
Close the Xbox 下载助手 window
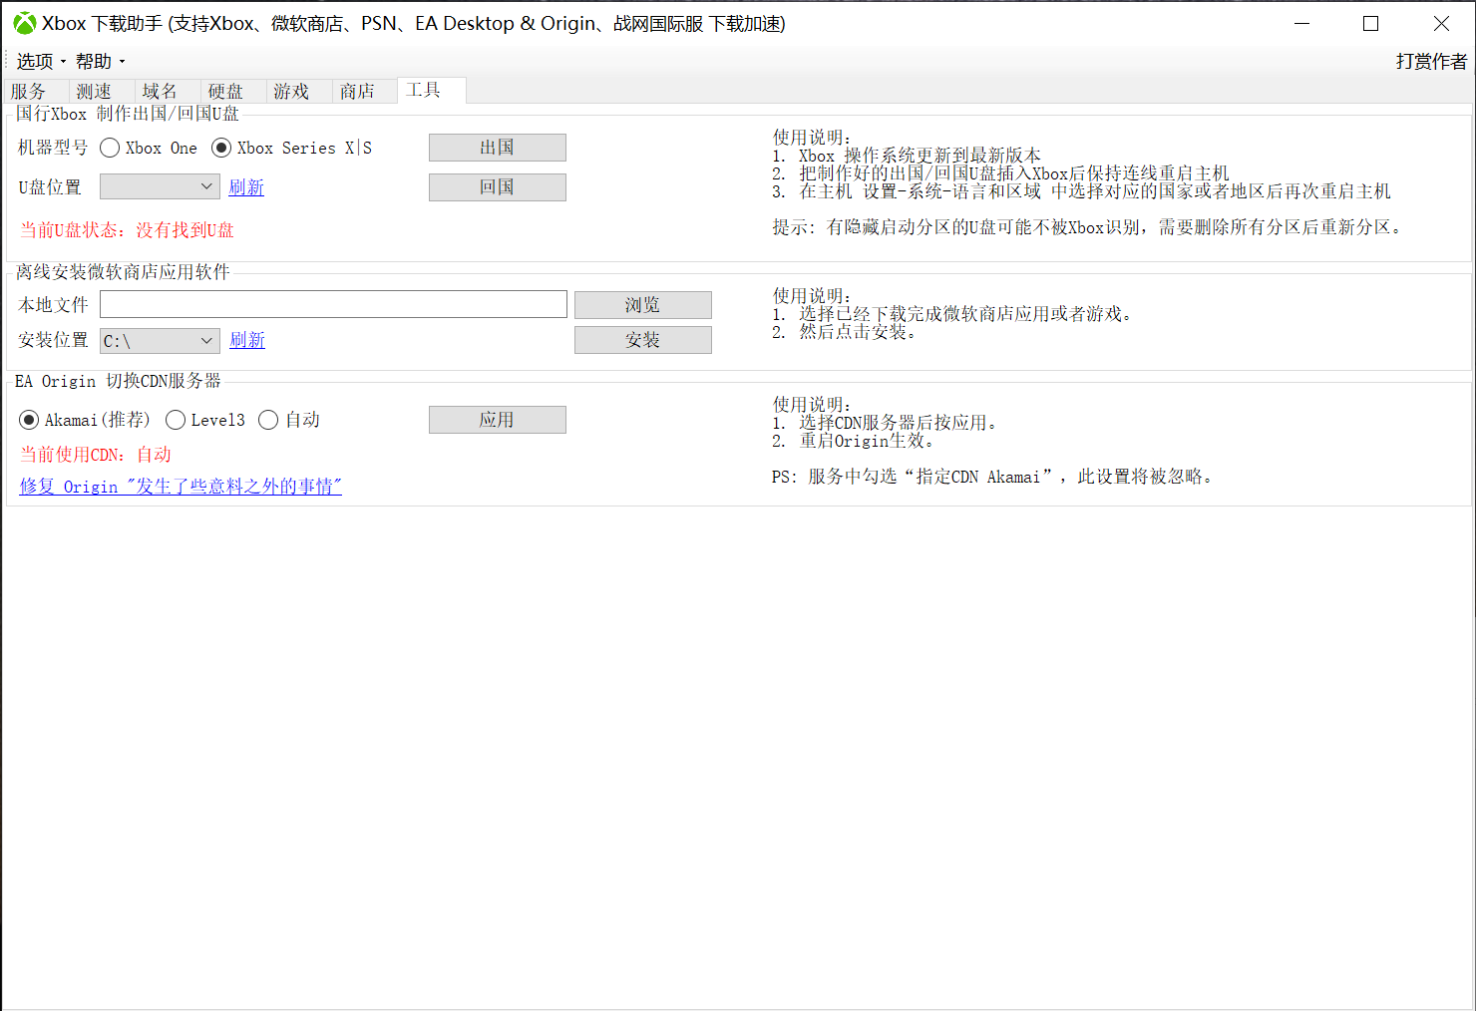(x=1441, y=23)
